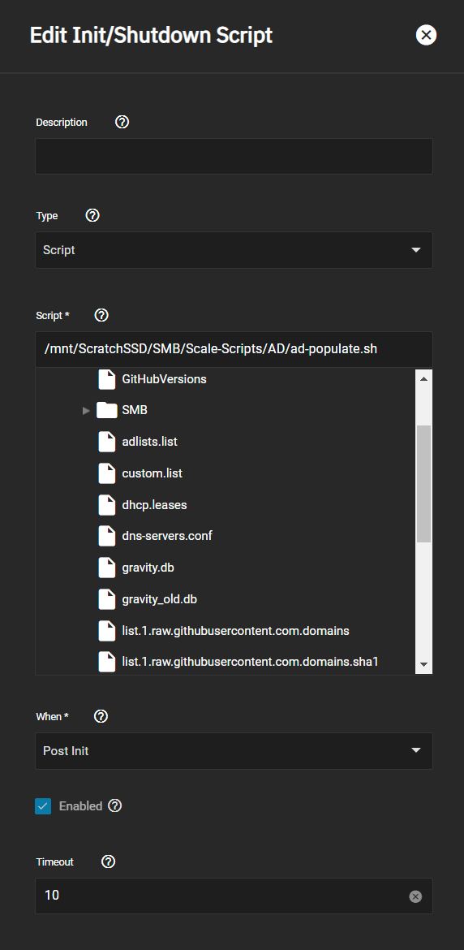The height and width of the screenshot is (950, 464).
Task: Select the dhcp.leases file entry
Action: click(x=154, y=505)
